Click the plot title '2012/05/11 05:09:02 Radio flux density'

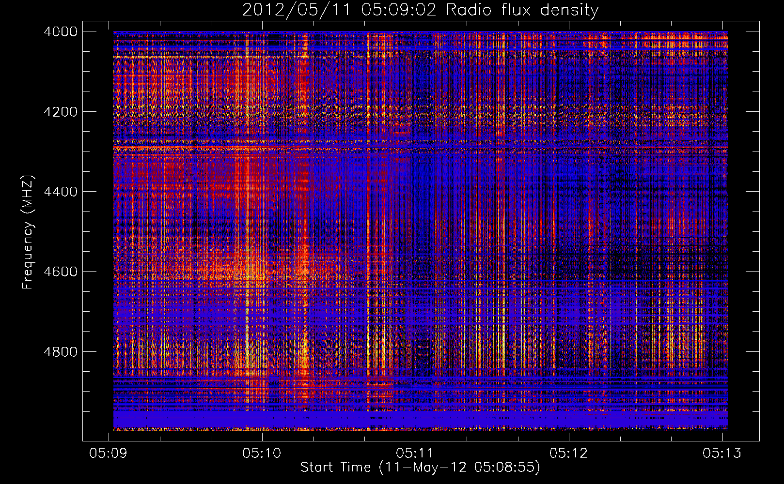(420, 10)
